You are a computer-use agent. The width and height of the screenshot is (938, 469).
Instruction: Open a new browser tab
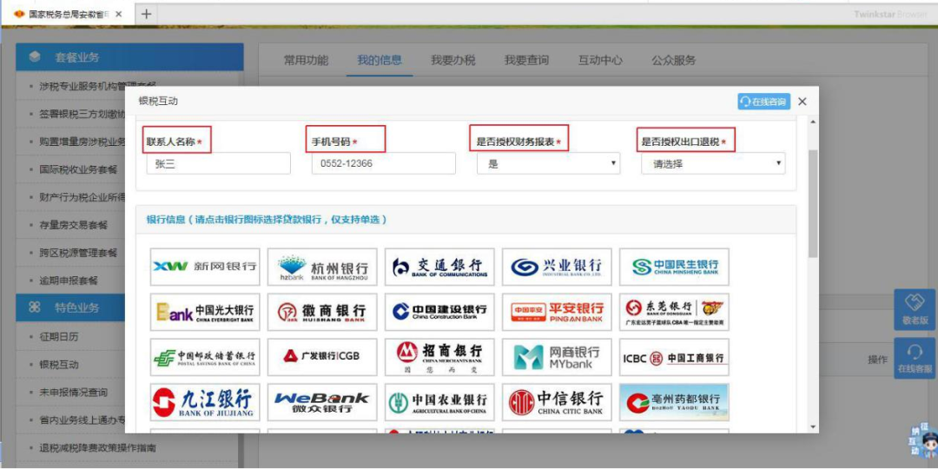146,15
